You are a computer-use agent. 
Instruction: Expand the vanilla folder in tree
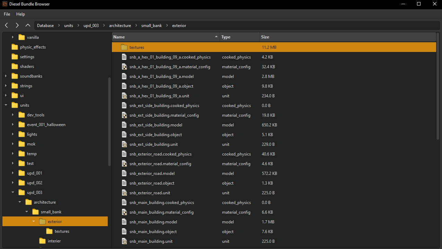[13, 37]
